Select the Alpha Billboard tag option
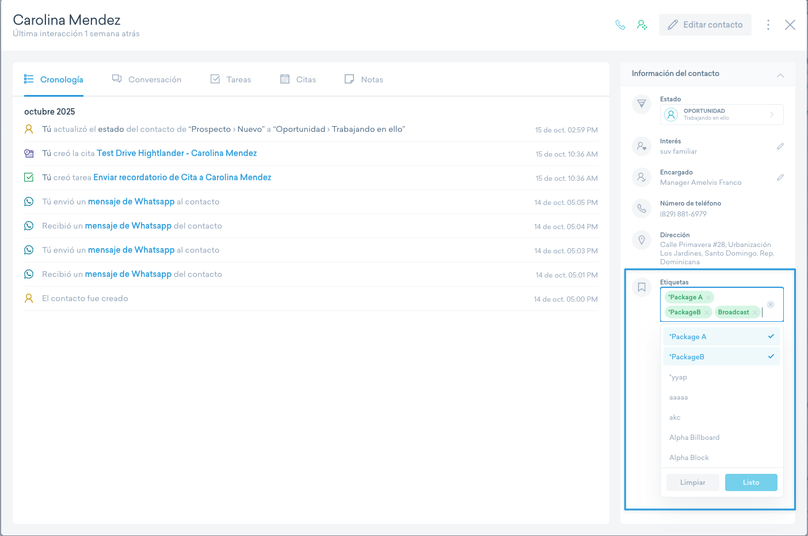The height and width of the screenshot is (536, 808). click(695, 438)
